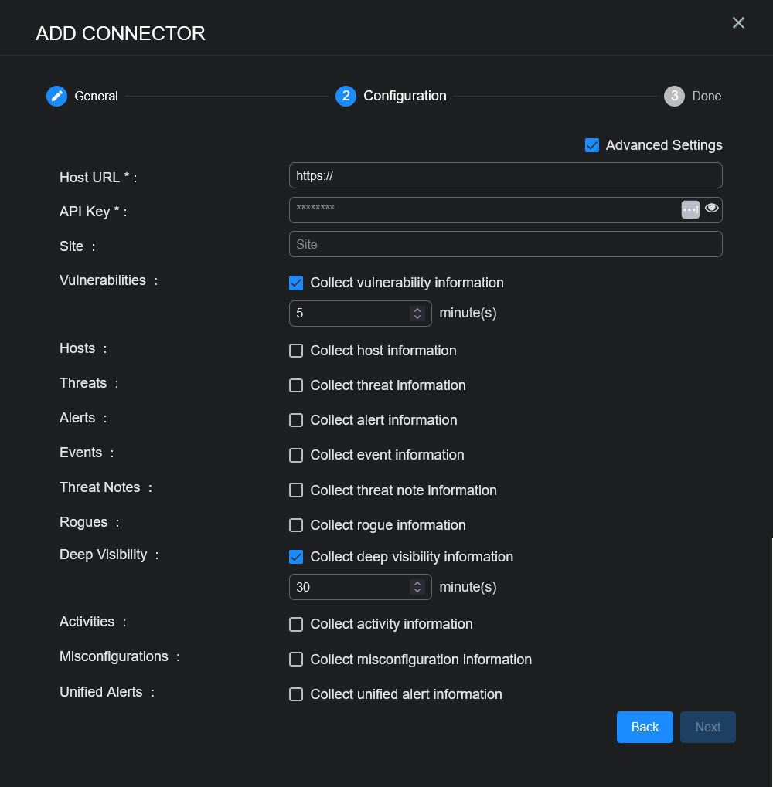Click the Next button
773x787 pixels.
(x=707, y=727)
